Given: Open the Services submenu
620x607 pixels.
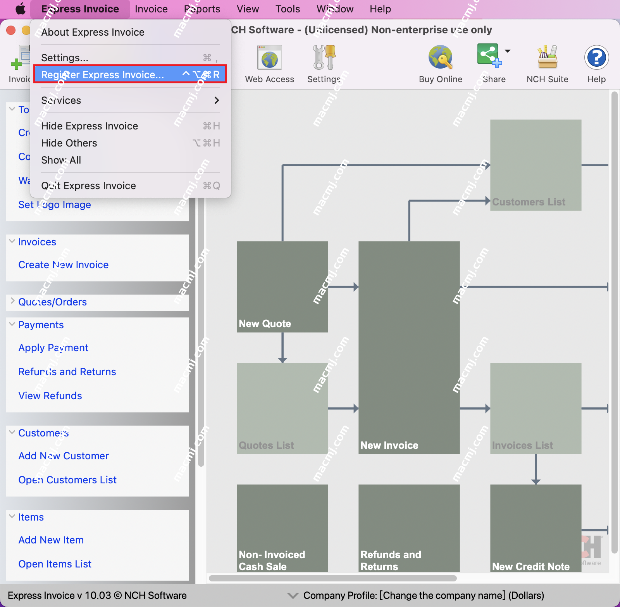Looking at the screenshot, I should (131, 100).
